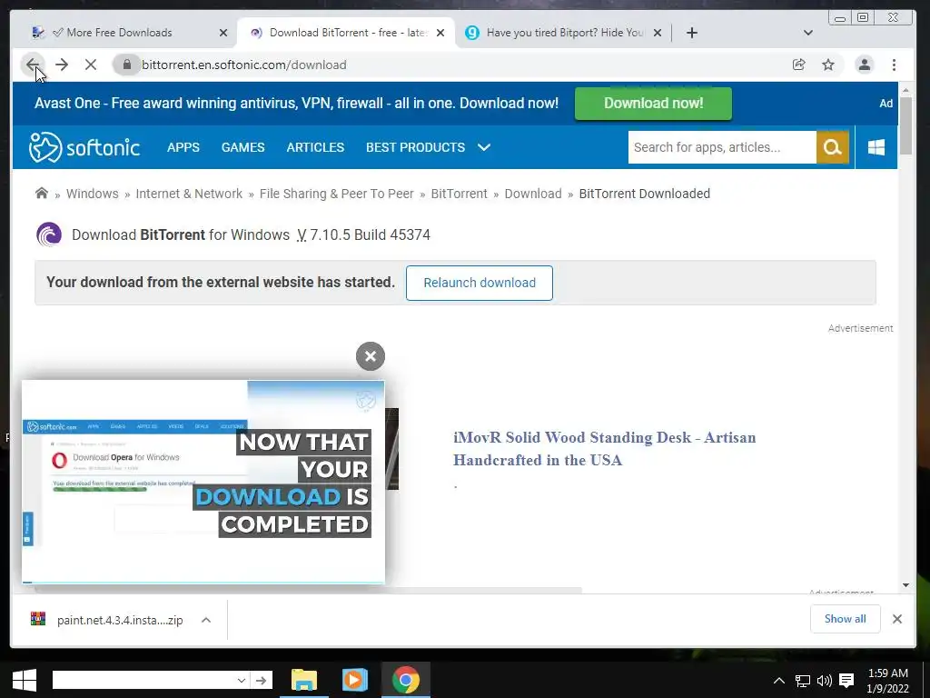Click Show all downloads
Image resolution: width=930 pixels, height=698 pixels.
pos(845,618)
